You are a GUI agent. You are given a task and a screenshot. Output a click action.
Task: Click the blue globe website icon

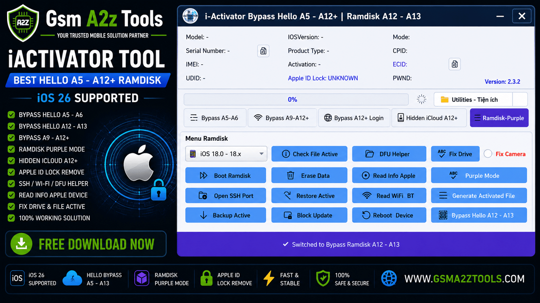tap(389, 278)
